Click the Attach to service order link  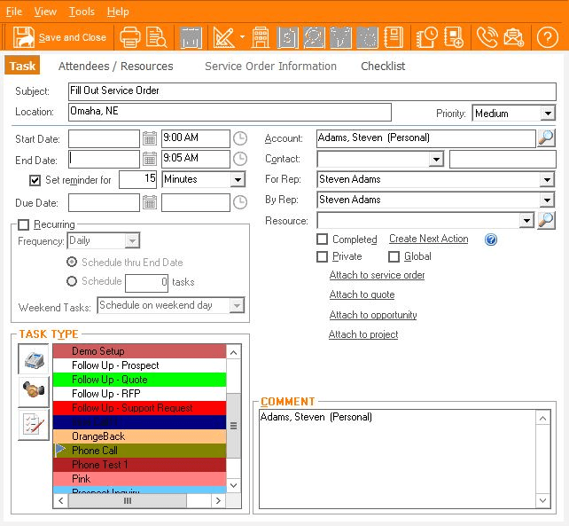coord(377,275)
